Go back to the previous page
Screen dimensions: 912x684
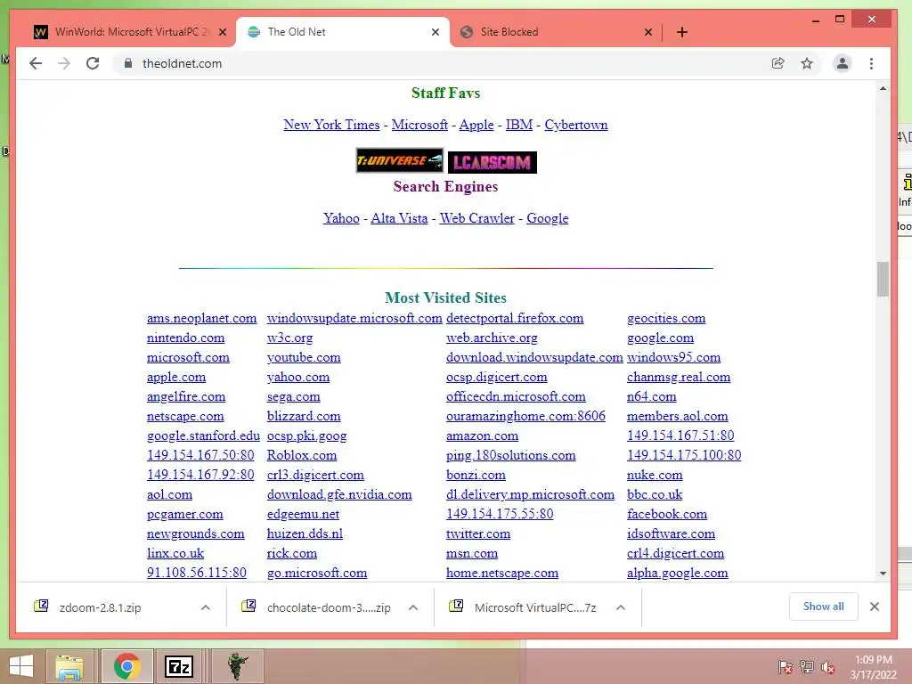[x=36, y=63]
